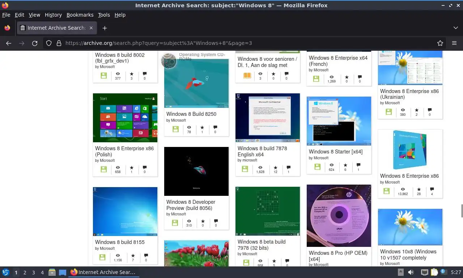Open the Windows 8 beta build 7978 link
Image resolution: width=463 pixels, height=278 pixels.
(x=262, y=245)
